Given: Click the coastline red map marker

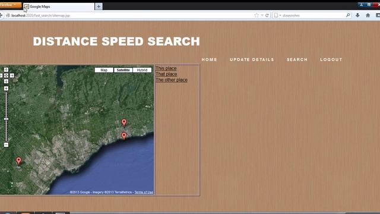Looking at the screenshot, I should coord(124,136).
